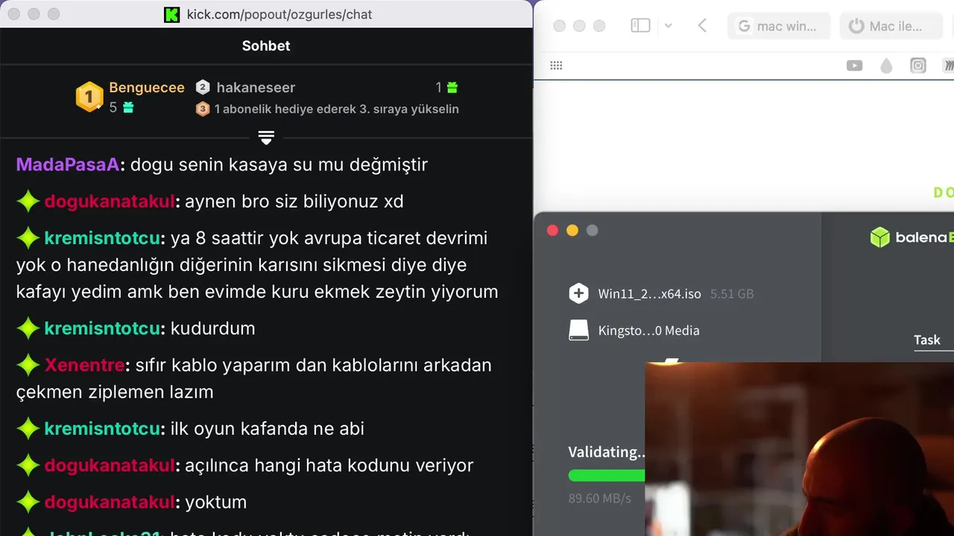Open MadaPasaA's chat profile

point(68,165)
